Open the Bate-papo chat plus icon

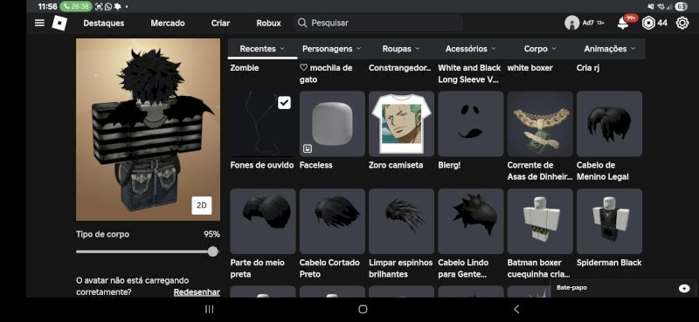pos(684,288)
